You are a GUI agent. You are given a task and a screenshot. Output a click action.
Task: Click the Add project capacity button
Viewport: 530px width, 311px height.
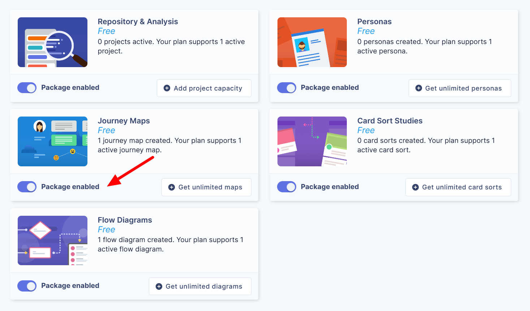[x=204, y=88]
